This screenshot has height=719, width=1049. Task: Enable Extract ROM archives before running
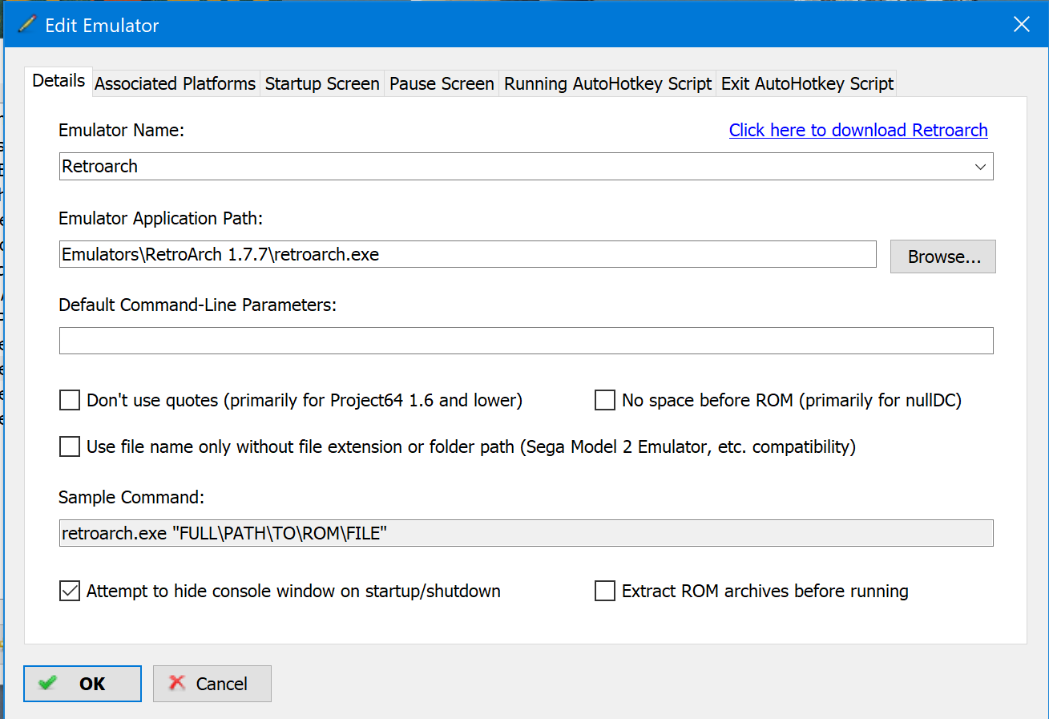tap(604, 592)
